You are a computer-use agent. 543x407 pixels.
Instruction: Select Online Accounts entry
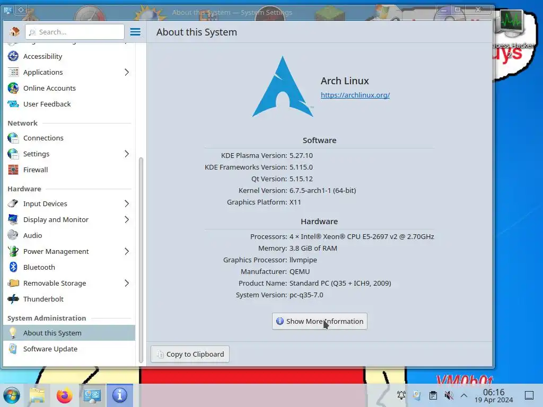69,88
